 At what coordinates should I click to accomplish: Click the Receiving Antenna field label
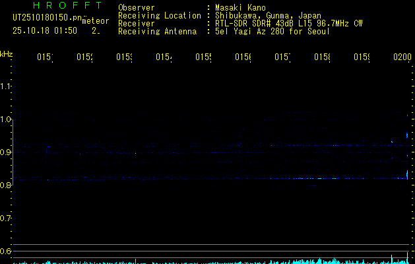coord(157,31)
